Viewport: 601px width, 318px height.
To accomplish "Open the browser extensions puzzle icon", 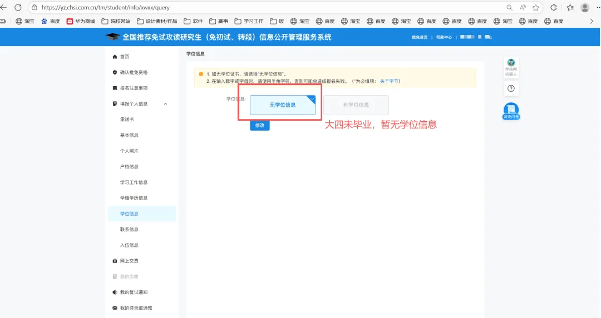I will pyautogui.click(x=554, y=7).
